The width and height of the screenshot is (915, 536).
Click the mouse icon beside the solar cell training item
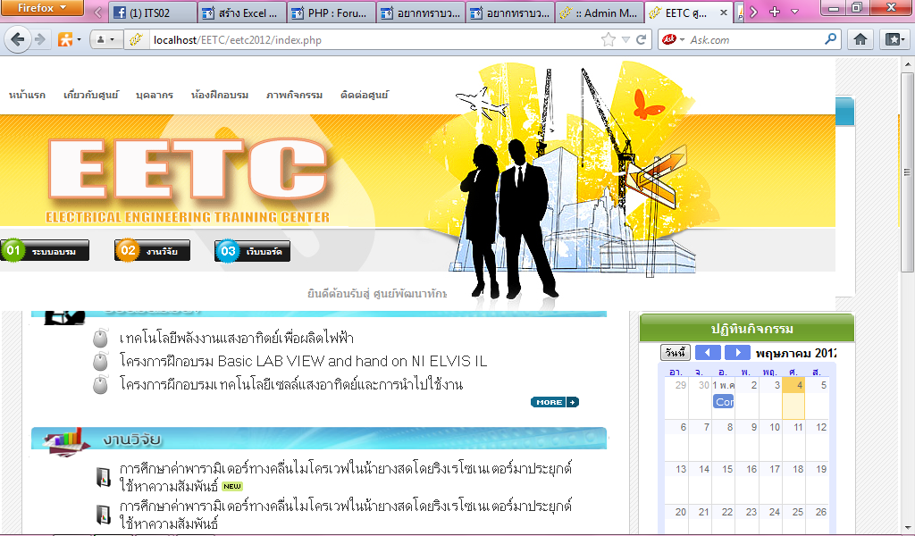(100, 384)
